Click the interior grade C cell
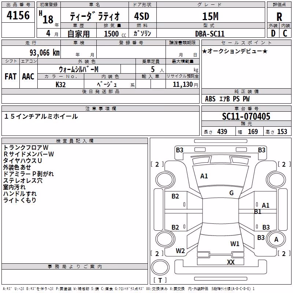293x293 pixels. pyautogui.click(x=285, y=33)
